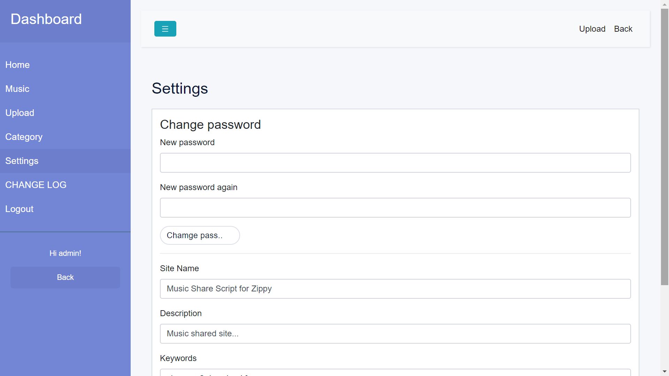Select Settings in sidebar

[x=22, y=161]
